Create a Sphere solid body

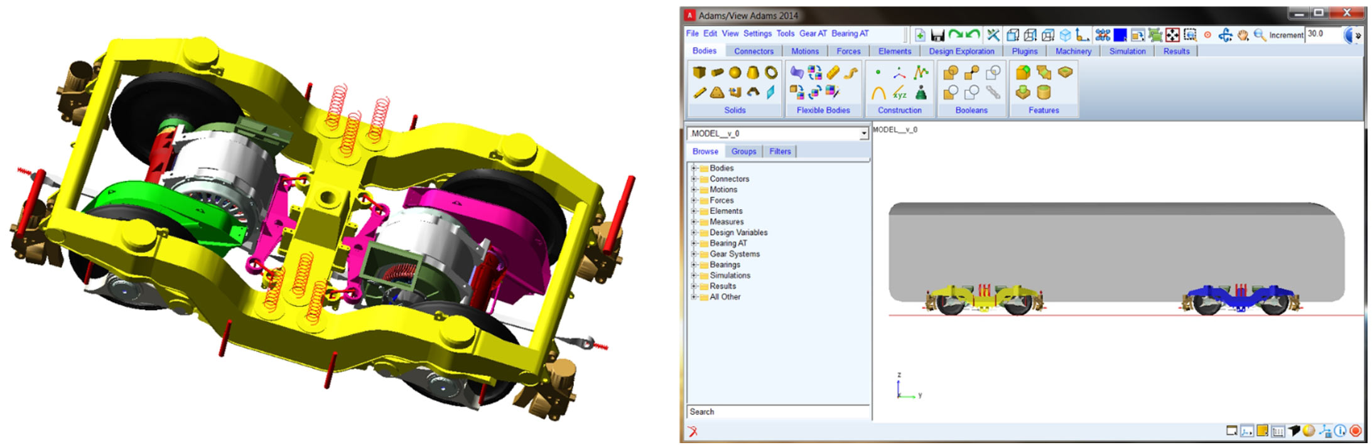pyautogui.click(x=735, y=72)
